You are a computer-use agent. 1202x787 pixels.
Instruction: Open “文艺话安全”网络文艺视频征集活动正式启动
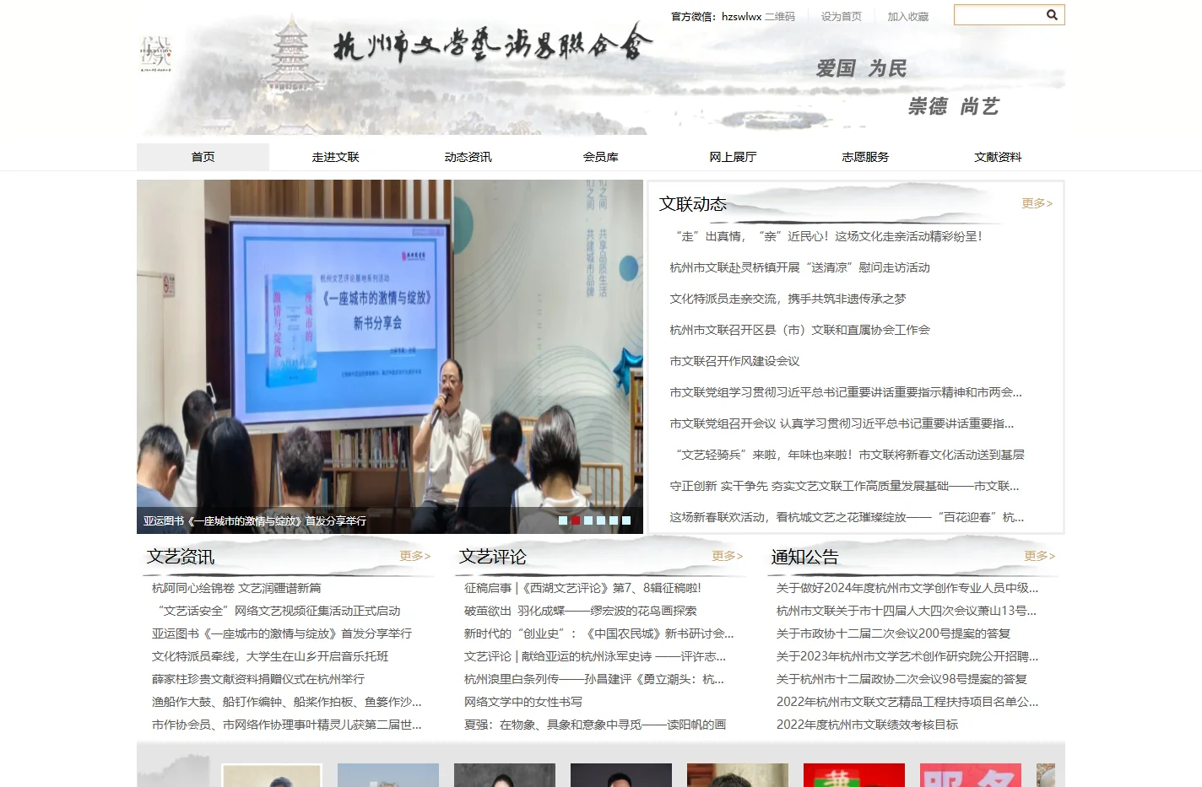click(x=279, y=611)
